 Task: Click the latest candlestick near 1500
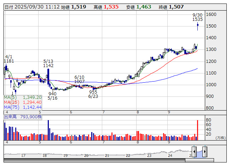pyautogui.click(x=197, y=25)
